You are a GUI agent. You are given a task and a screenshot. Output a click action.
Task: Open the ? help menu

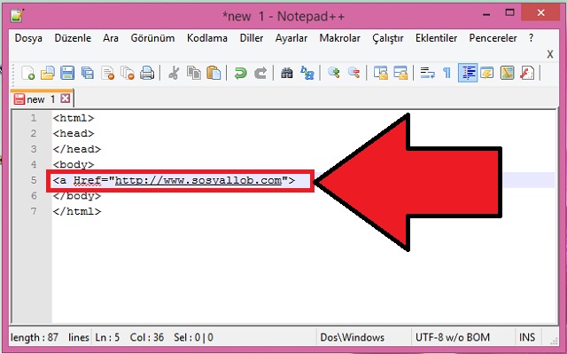point(531,38)
